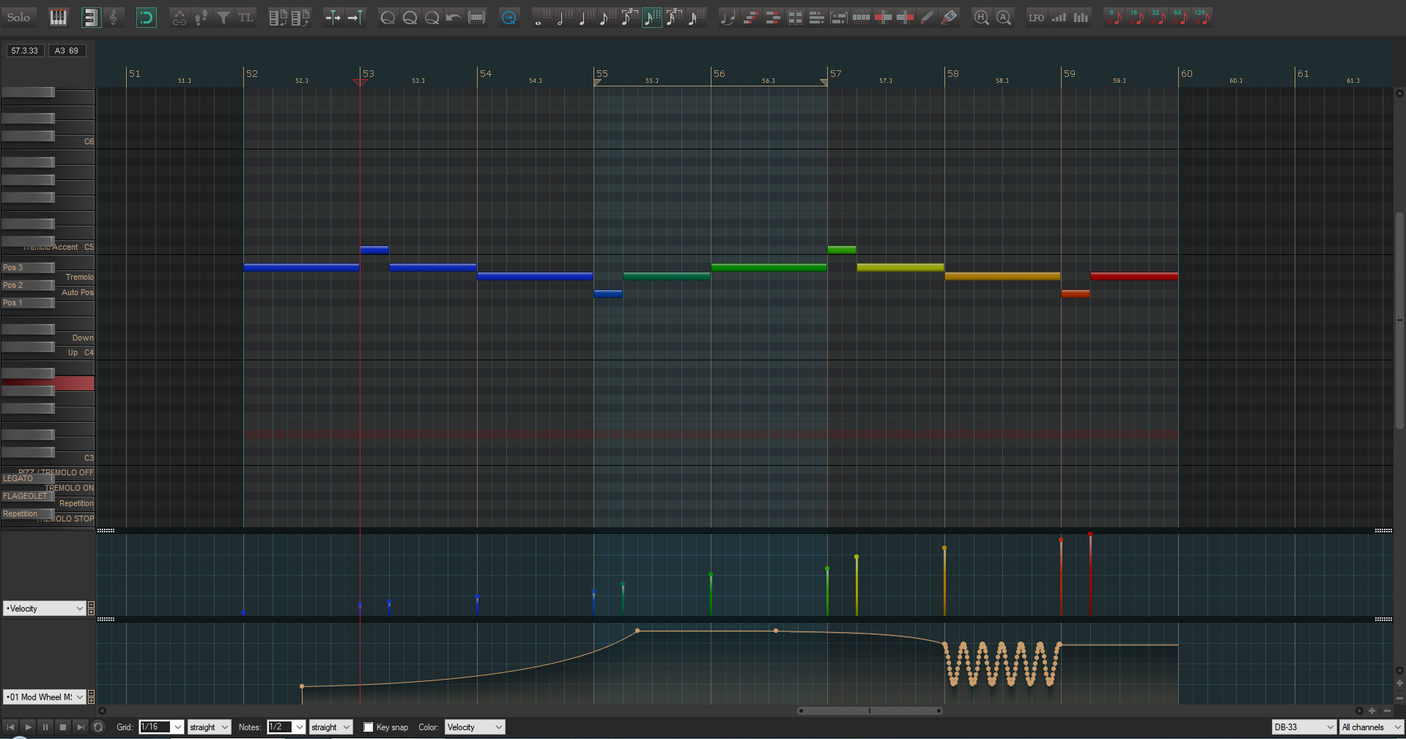Open the DB-33 track dropdown
The image size is (1406, 739).
(1304, 727)
